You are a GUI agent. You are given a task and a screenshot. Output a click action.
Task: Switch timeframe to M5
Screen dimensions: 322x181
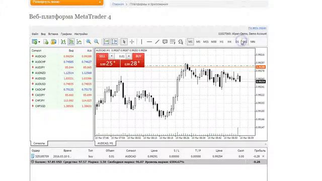coord(198,42)
